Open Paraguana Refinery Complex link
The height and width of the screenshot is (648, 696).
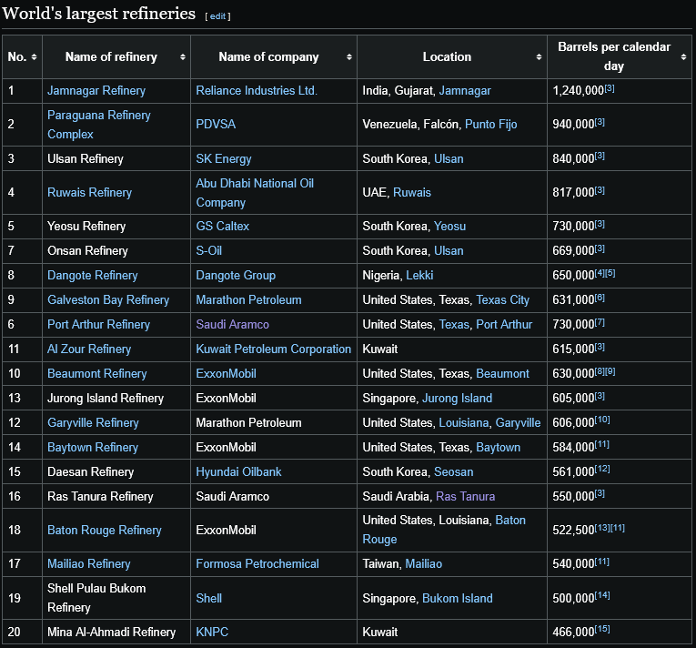[x=99, y=125]
